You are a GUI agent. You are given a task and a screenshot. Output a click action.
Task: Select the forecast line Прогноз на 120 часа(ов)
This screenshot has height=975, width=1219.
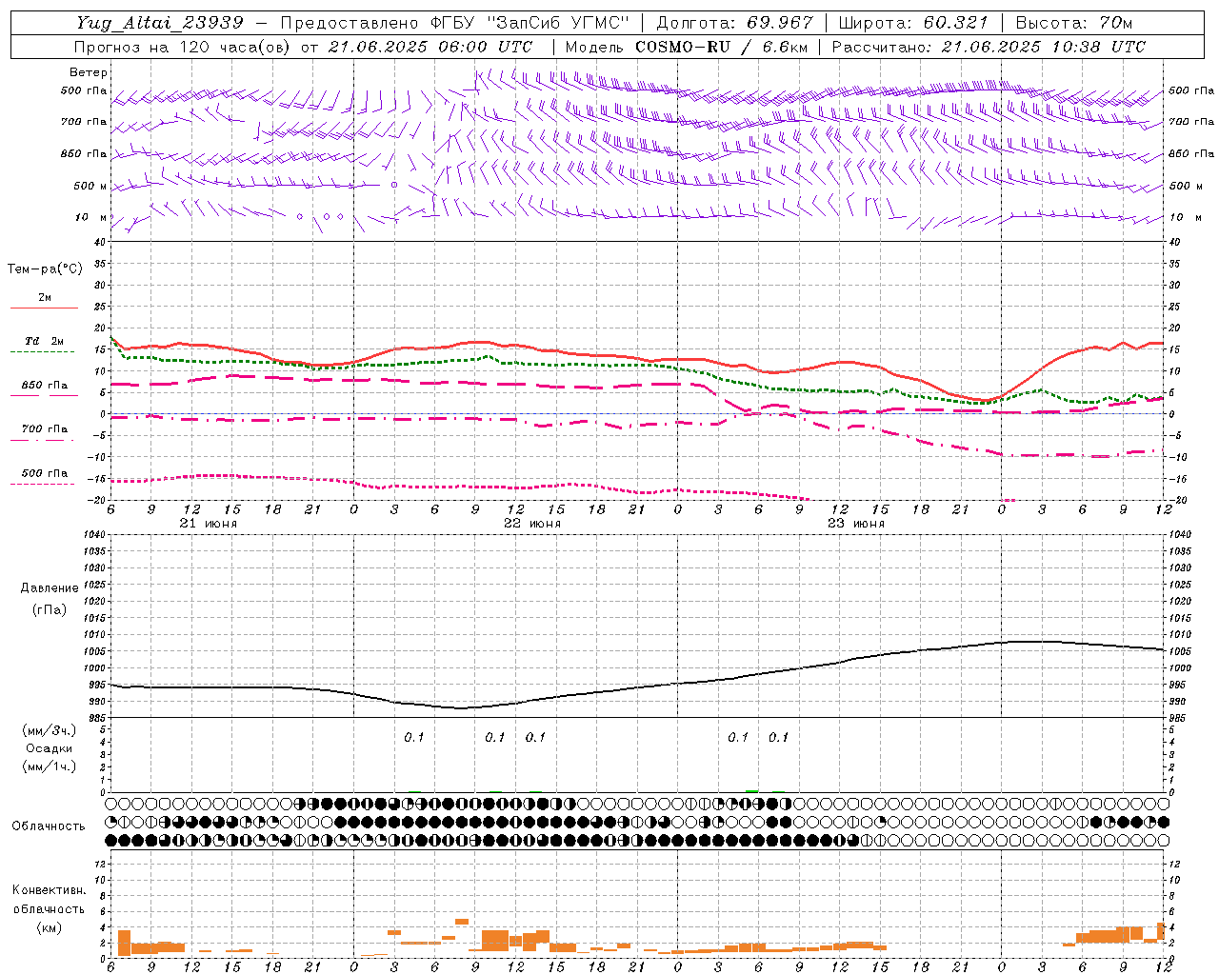click(x=184, y=47)
